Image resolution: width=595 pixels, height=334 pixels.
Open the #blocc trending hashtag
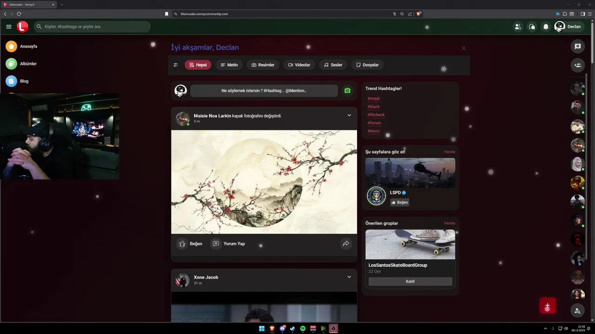point(374,131)
